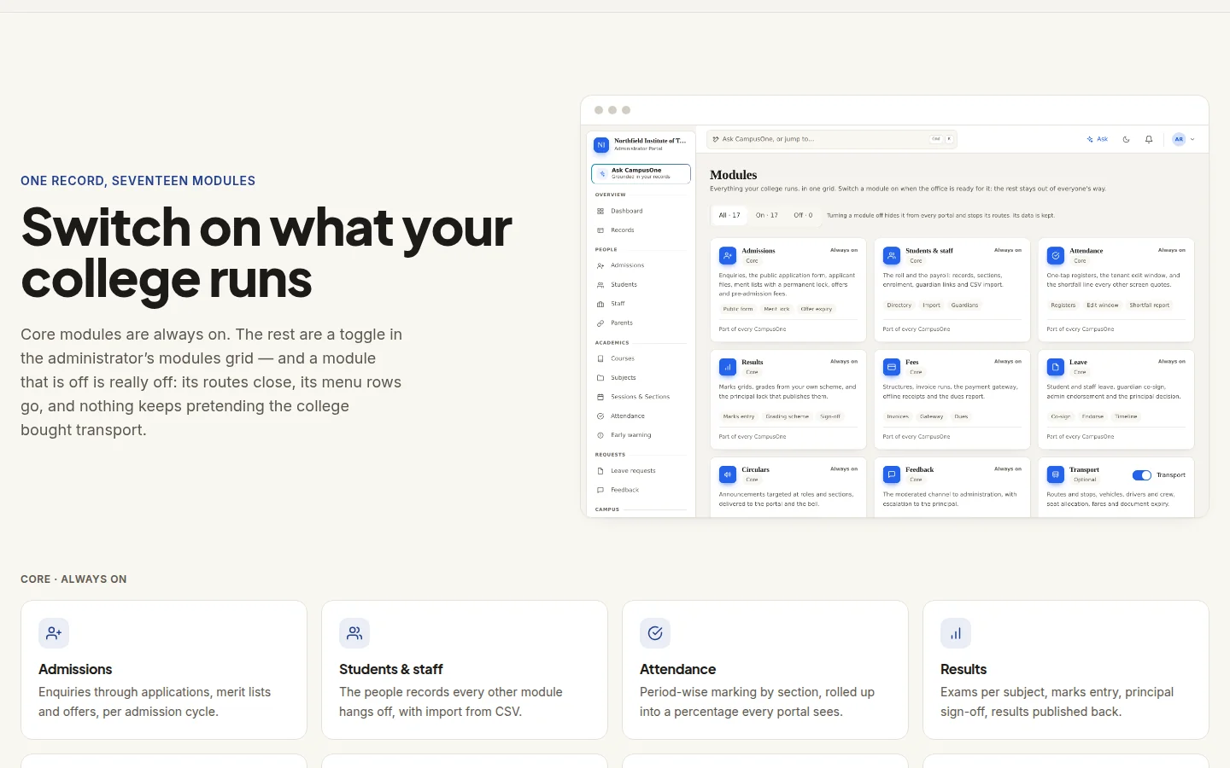Click the Ask CampusOne sidebar button

(x=641, y=173)
